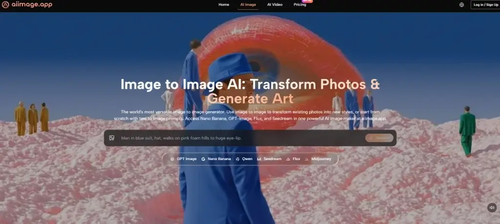Select the GPT Image model

tap(183, 159)
